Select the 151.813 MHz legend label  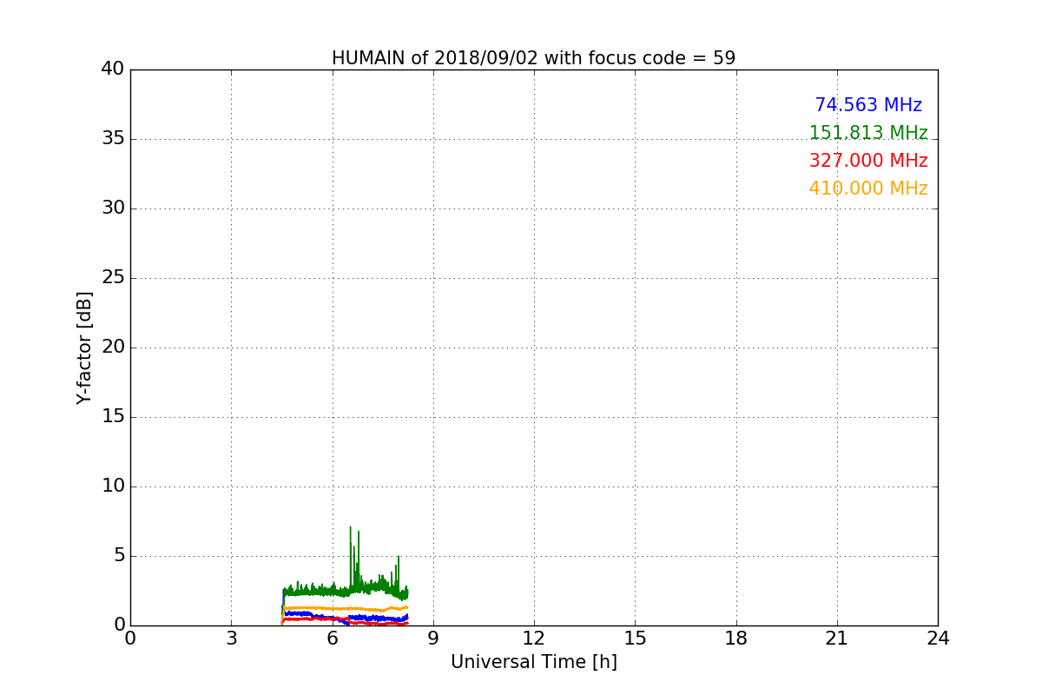click(x=868, y=133)
